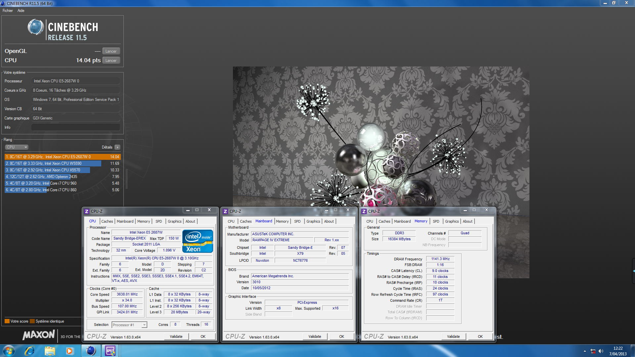
Task: Open the Start menu orb
Action: 9,351
